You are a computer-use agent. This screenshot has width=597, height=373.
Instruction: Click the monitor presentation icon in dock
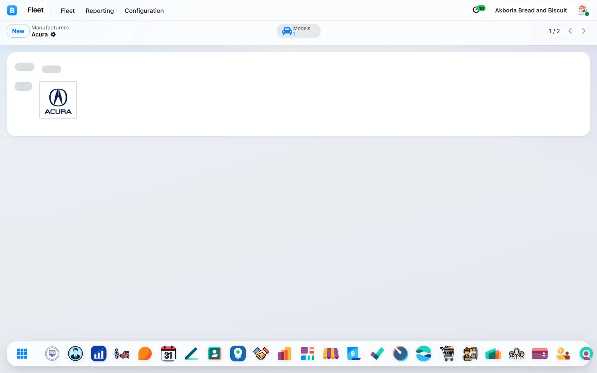tap(52, 354)
